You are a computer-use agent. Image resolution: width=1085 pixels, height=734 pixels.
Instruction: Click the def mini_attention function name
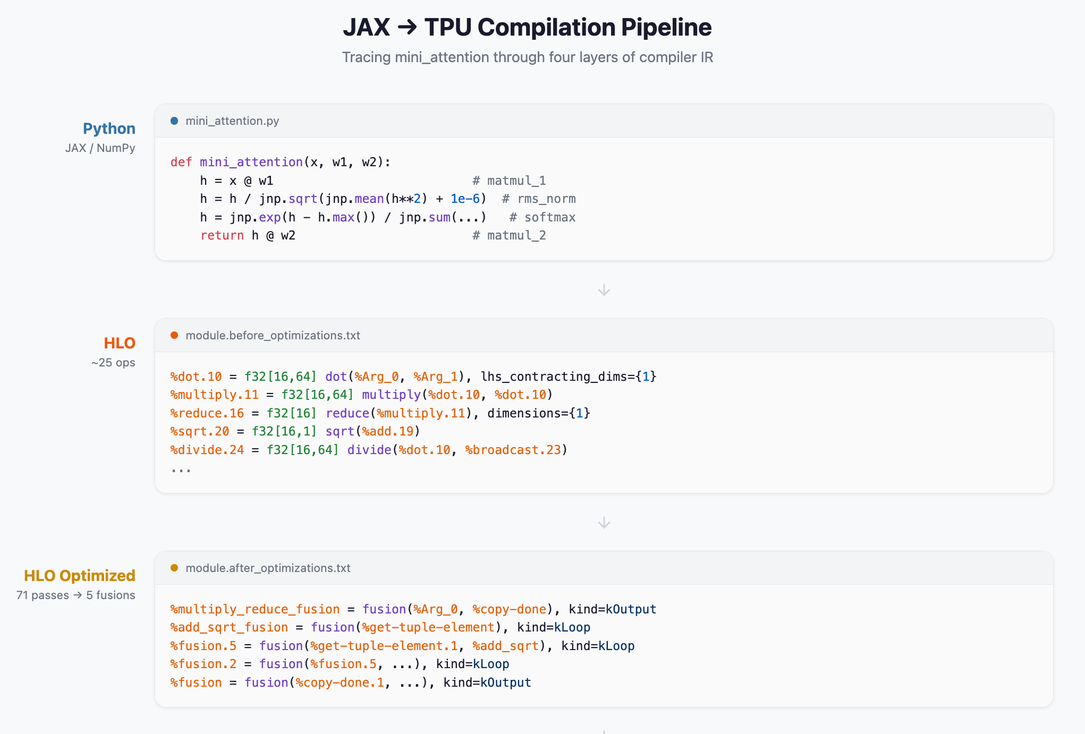click(x=251, y=162)
